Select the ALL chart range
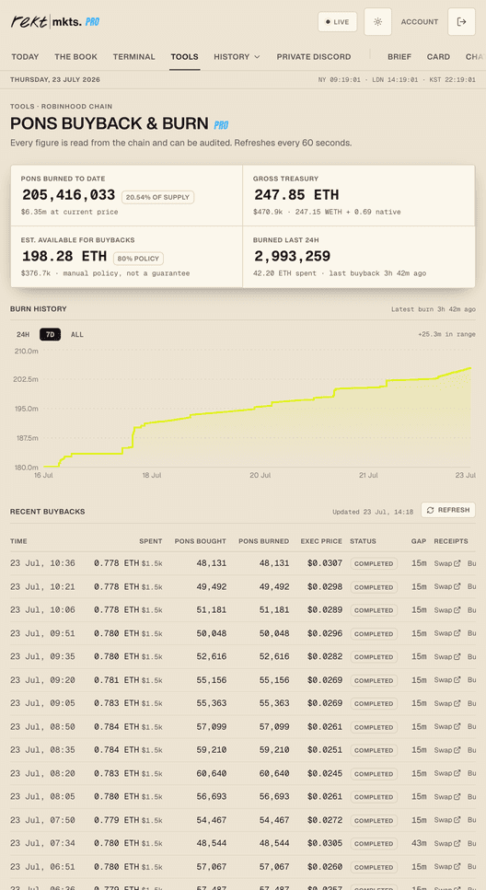The height and width of the screenshot is (890, 486). point(77,334)
